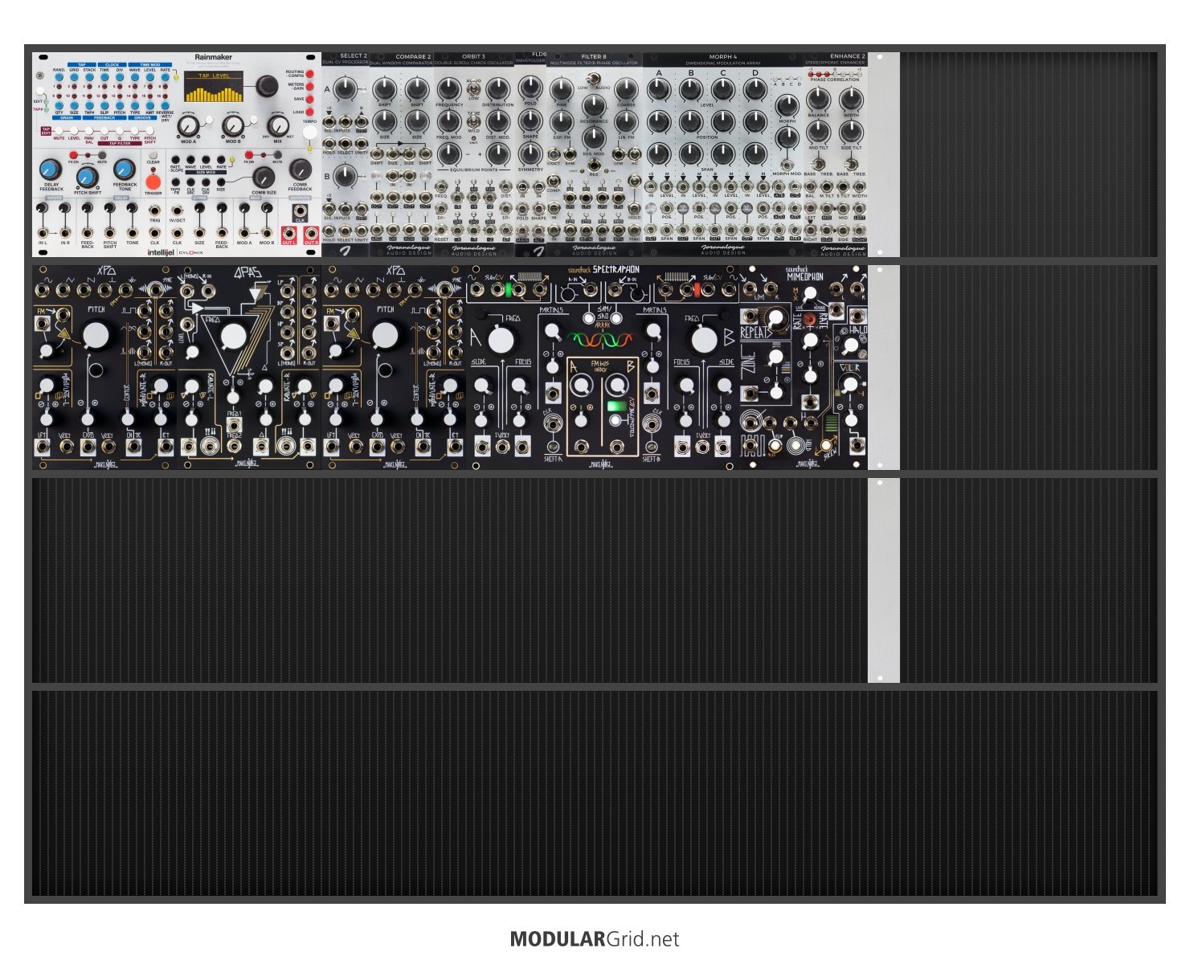Click the RESONANCE knob on Filter 8
Image resolution: width=1190 pixels, height=956 pixels.
(593, 104)
